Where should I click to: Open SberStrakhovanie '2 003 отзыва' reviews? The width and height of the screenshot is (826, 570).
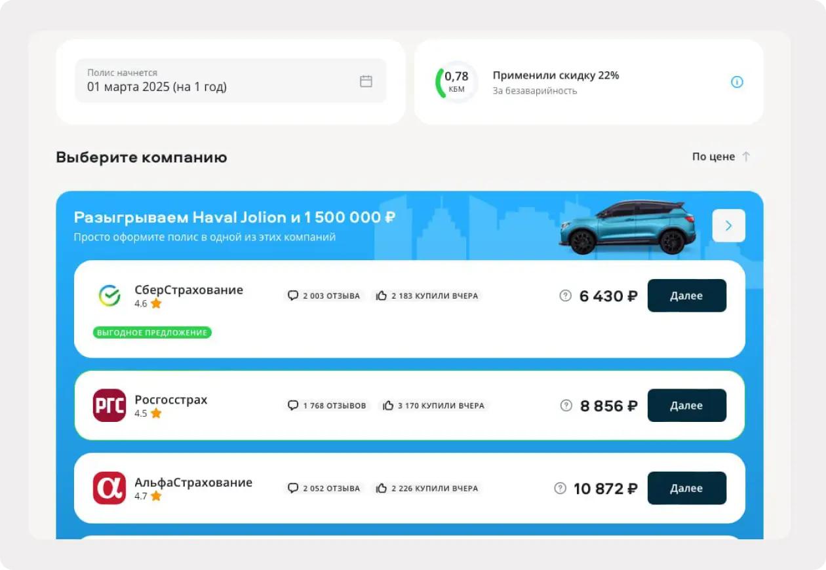324,296
